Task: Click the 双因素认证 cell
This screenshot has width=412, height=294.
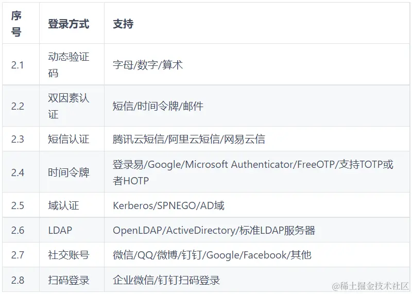Action: point(72,106)
